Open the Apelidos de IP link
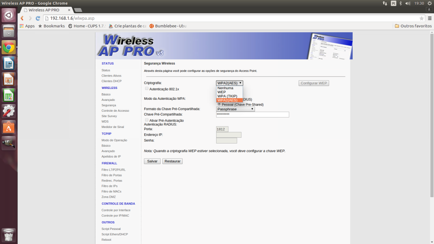434x244 pixels. click(111, 157)
